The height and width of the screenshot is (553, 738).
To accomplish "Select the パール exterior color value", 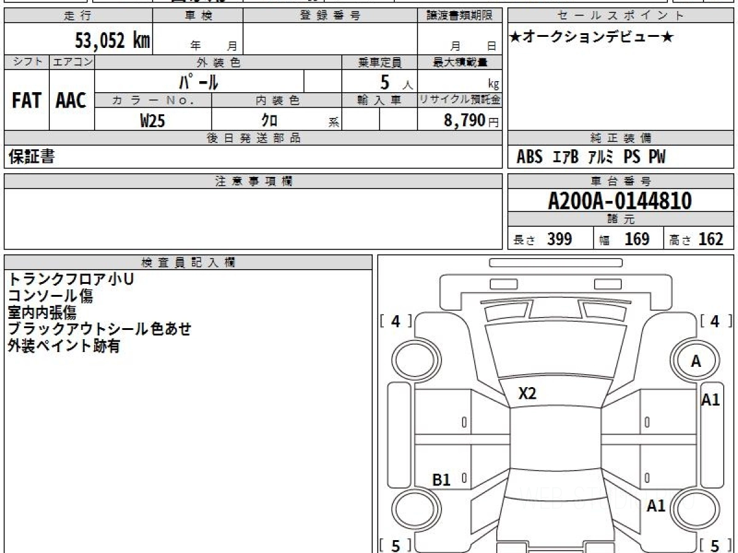I will [199, 81].
